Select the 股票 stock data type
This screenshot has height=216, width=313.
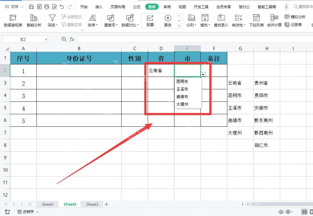(150, 21)
